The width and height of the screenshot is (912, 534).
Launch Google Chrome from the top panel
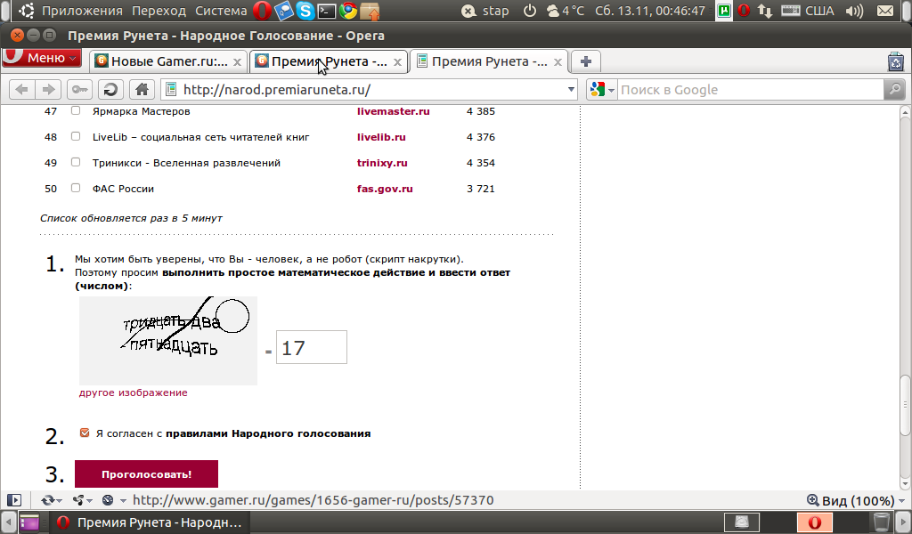(348, 11)
